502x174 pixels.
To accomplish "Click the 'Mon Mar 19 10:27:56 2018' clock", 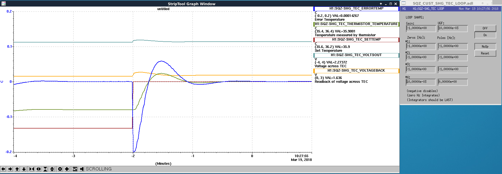I will coord(478,9).
